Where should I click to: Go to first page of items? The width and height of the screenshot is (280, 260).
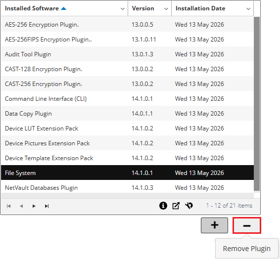click(x=8, y=206)
